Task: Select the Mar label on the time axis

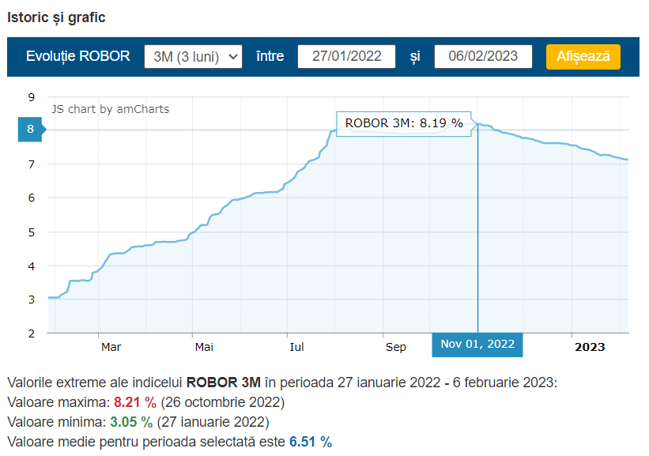Action: tap(111, 347)
